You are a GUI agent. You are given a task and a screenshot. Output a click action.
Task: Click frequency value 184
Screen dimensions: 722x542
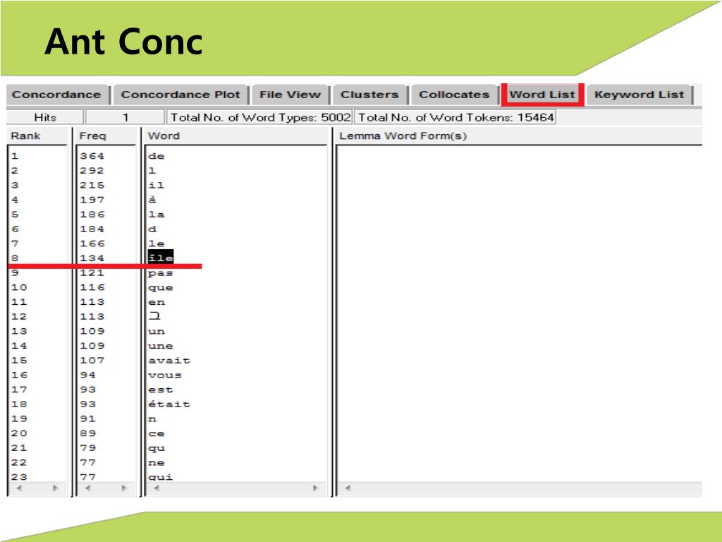point(92,229)
